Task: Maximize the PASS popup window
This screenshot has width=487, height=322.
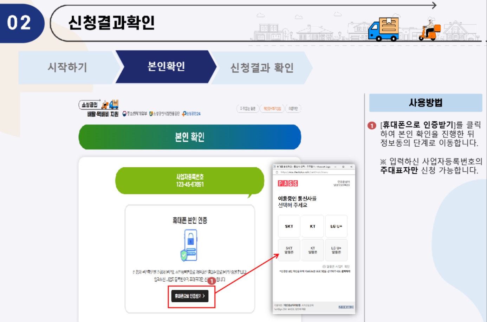Action: coord(343,167)
